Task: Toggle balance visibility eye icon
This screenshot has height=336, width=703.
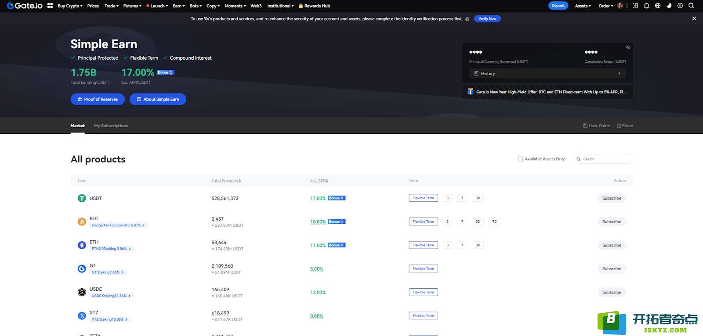Action: click(x=628, y=47)
